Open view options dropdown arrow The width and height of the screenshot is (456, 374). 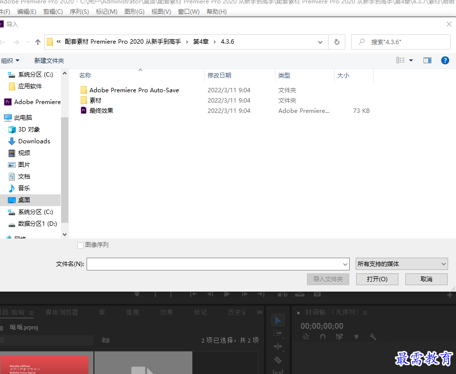[411, 60]
